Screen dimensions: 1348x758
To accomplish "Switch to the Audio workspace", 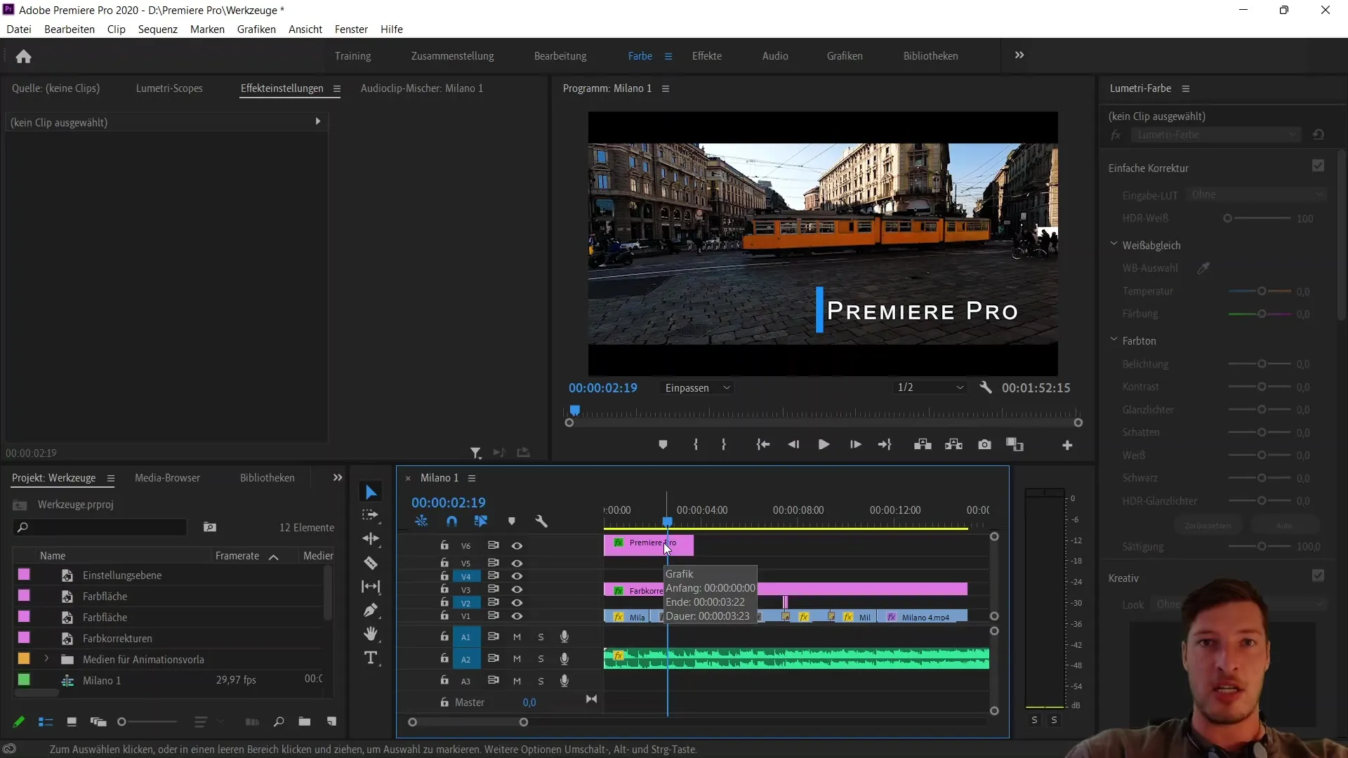I will pos(775,56).
